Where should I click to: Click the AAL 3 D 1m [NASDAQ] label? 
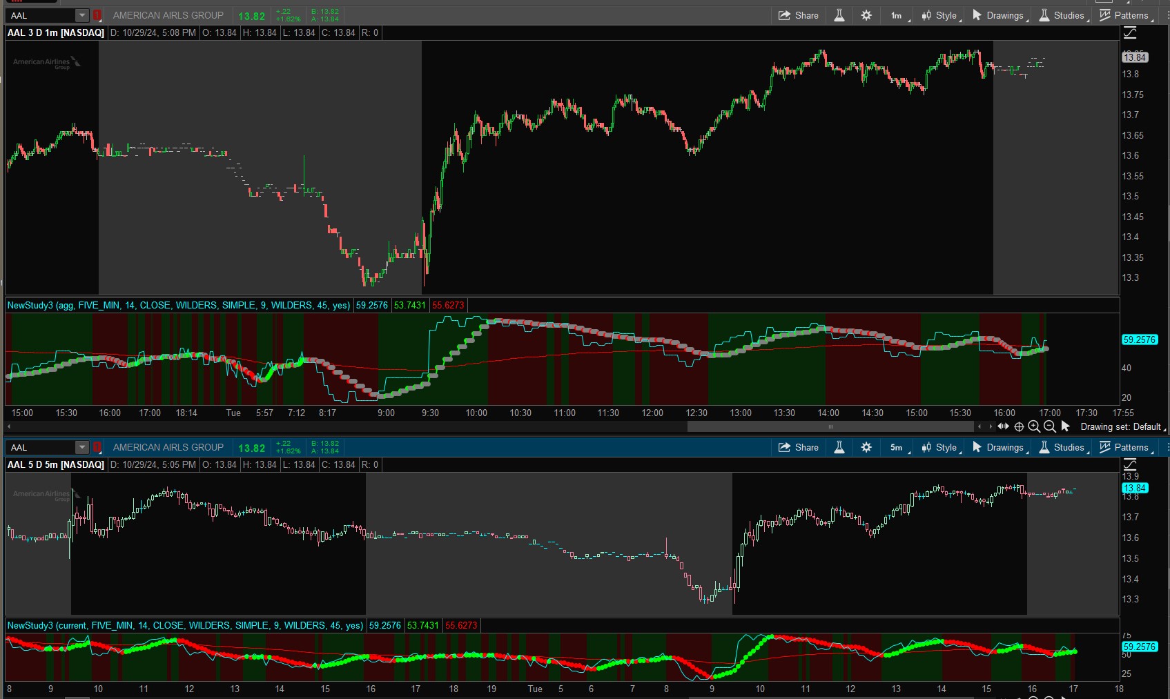click(56, 32)
